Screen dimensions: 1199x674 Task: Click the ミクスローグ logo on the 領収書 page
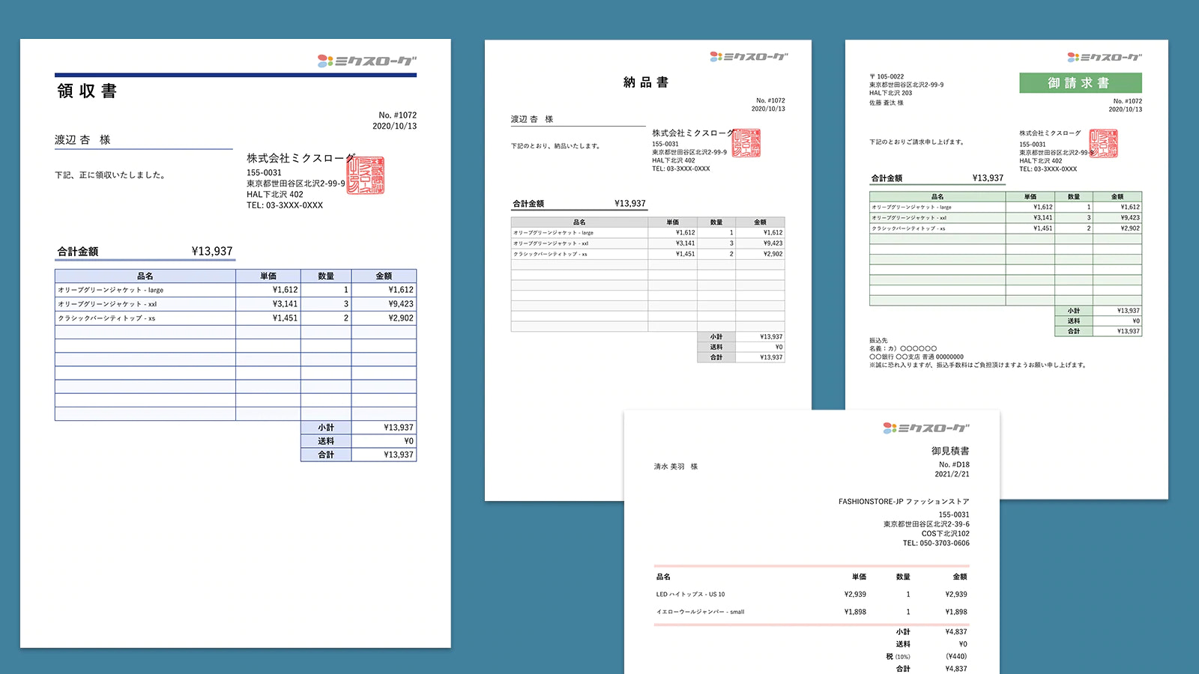point(366,61)
